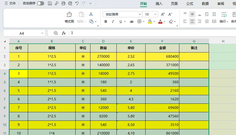Apply yellow fill color bucket
The width and height of the screenshot is (236, 135).
(x=150, y=21)
